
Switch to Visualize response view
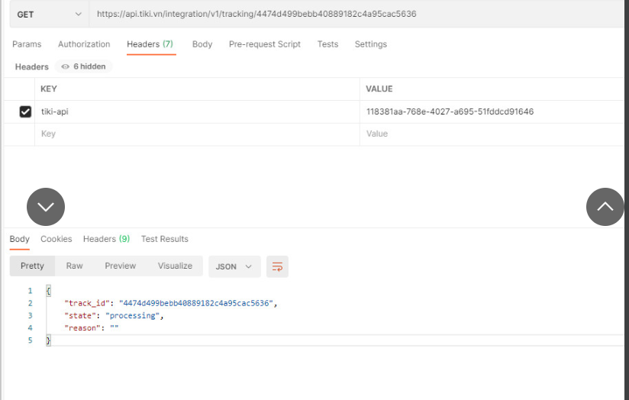coord(175,266)
